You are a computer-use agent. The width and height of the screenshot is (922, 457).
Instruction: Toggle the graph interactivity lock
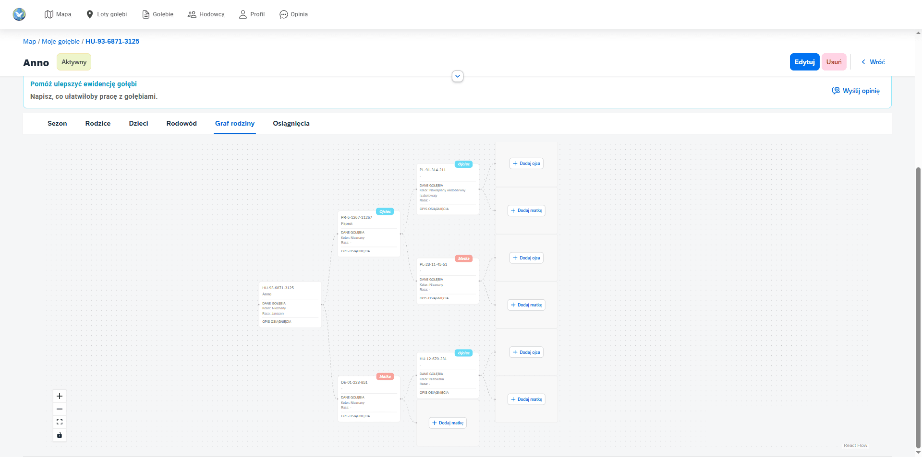[60, 435]
